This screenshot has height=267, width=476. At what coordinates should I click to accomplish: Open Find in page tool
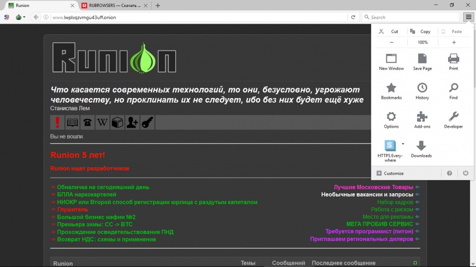click(453, 91)
